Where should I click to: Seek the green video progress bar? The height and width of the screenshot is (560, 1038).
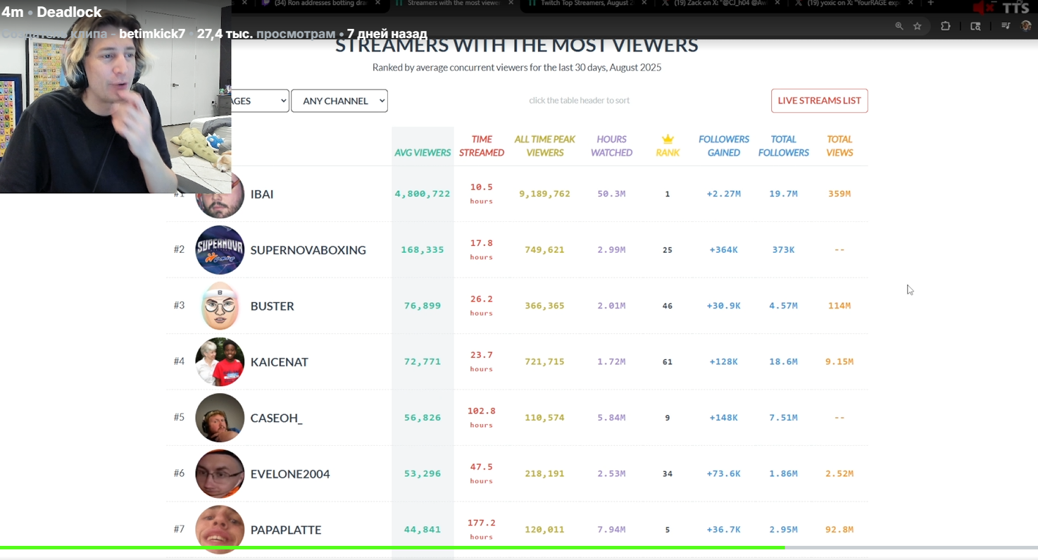pos(519,547)
